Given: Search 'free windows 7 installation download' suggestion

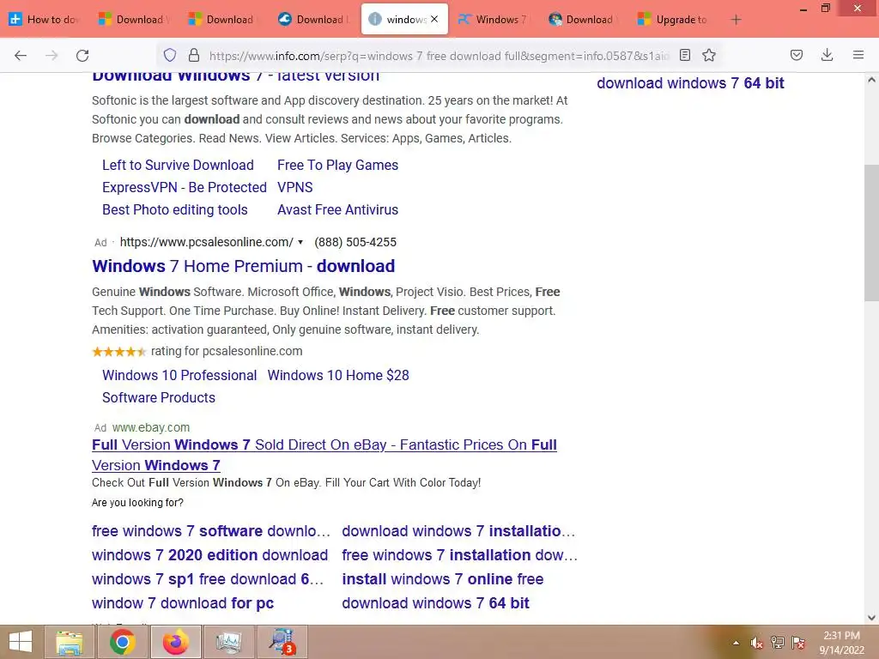Looking at the screenshot, I should click(460, 555).
